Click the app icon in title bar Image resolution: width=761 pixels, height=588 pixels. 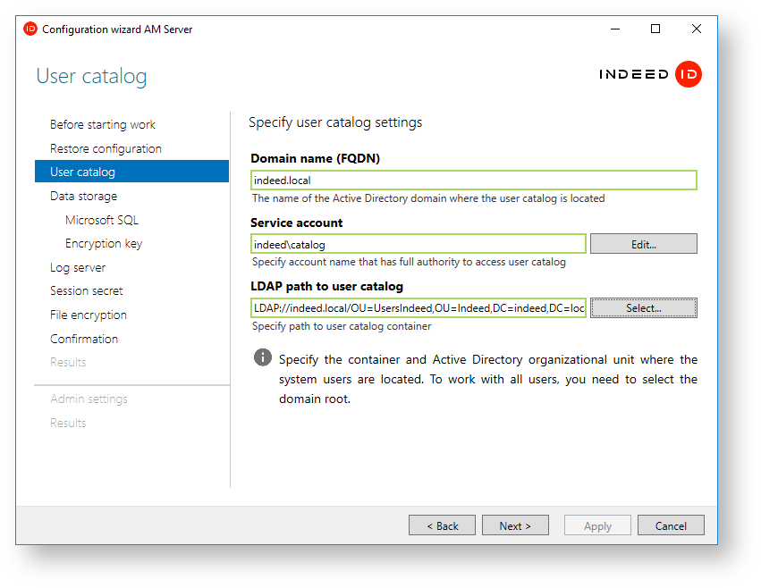30,29
